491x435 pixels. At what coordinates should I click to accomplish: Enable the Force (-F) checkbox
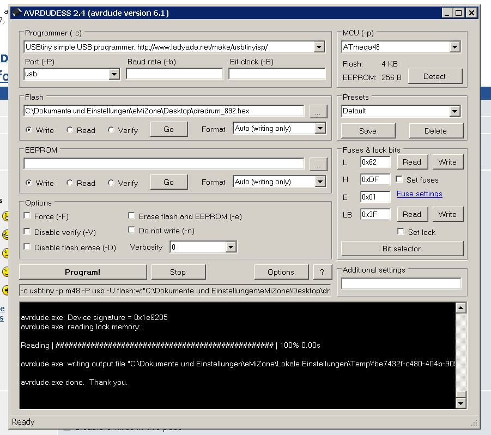pyautogui.click(x=27, y=216)
